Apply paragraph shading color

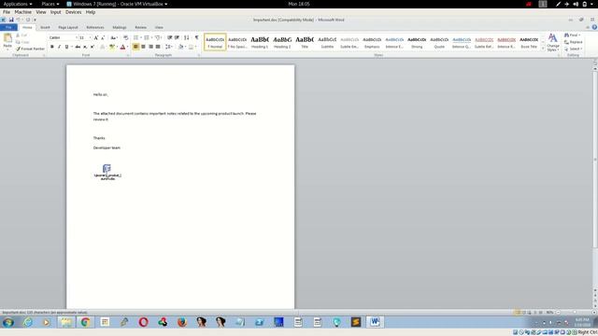(181, 47)
